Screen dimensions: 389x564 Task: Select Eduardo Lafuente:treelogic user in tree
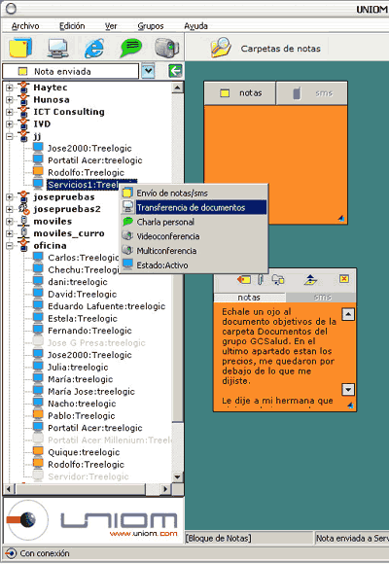[x=107, y=306]
